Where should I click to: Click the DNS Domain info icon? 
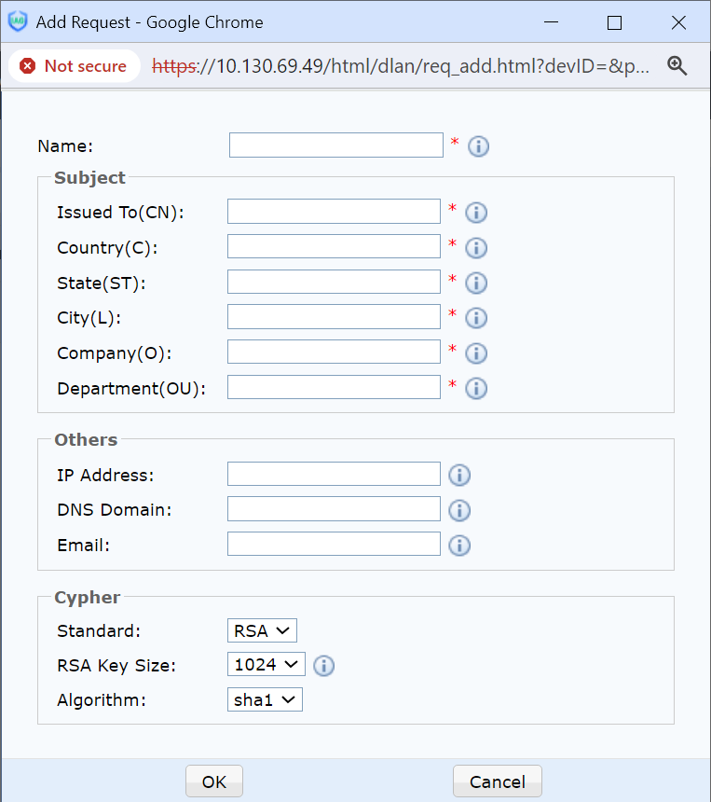[459, 511]
